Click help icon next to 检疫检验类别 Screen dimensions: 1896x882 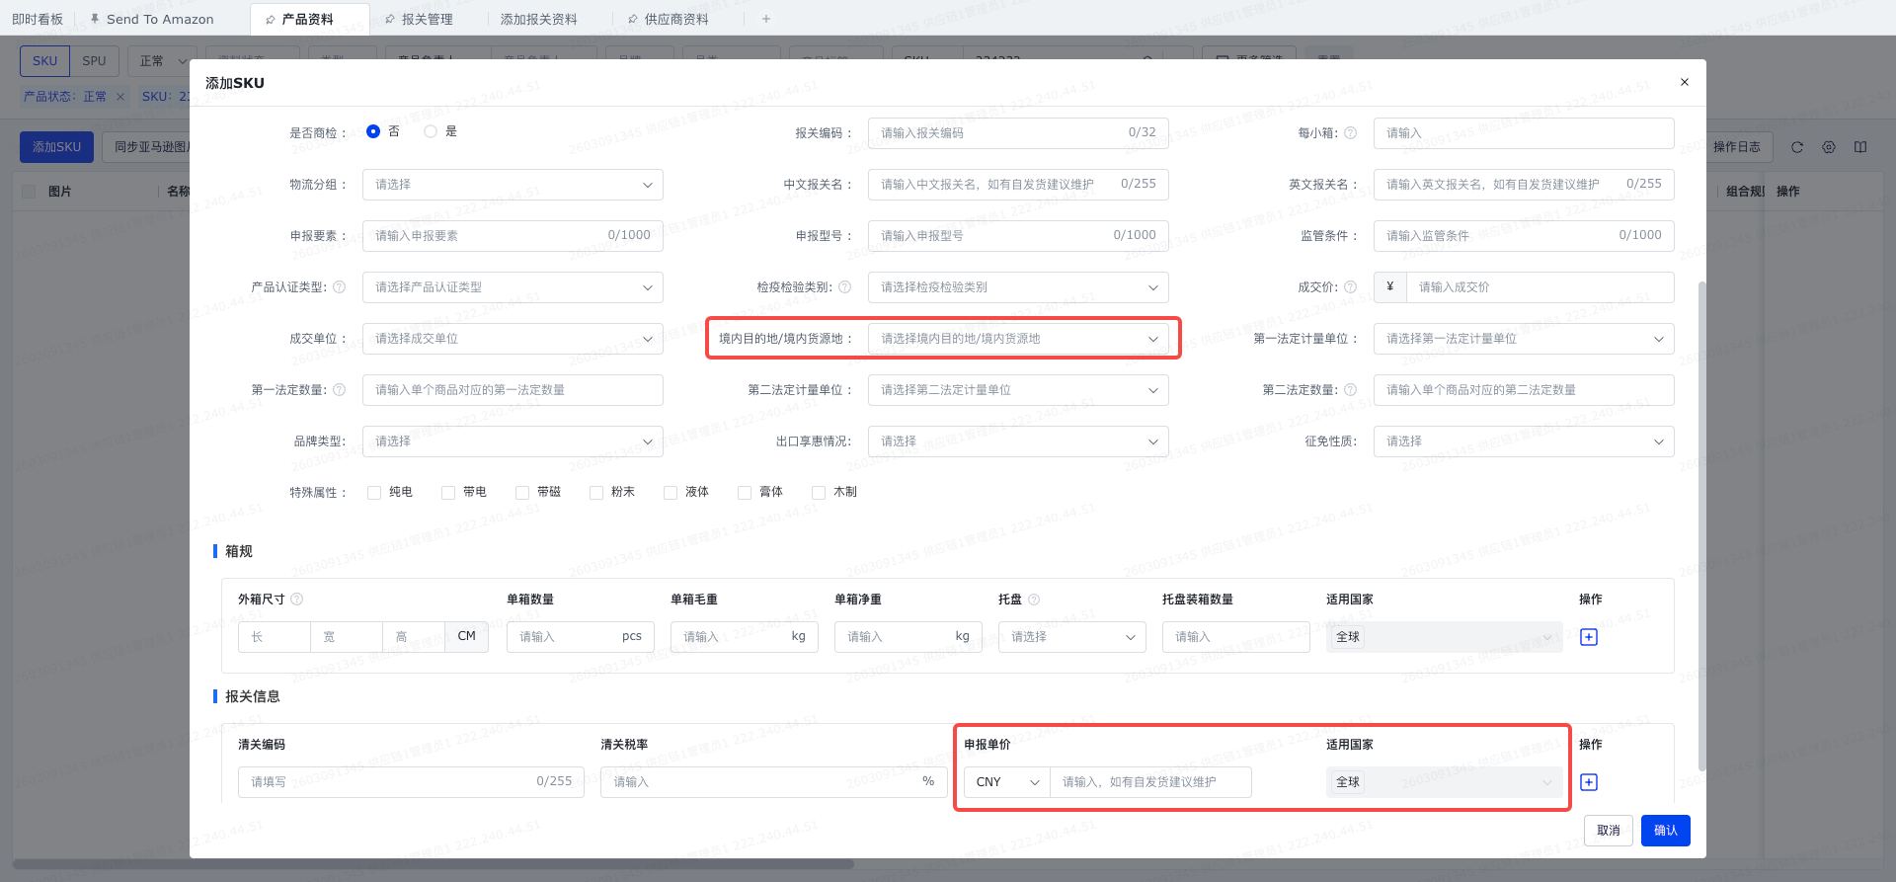coord(845,287)
